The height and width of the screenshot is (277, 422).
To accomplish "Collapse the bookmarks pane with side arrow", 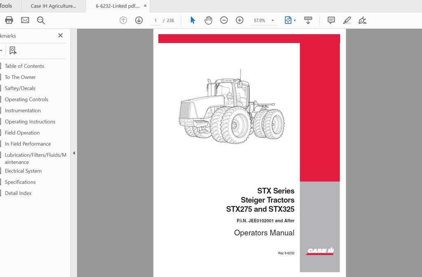I will tap(74, 153).
